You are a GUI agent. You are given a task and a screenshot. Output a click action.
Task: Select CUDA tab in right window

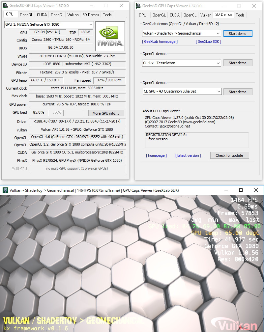pyautogui.click(x=175, y=15)
